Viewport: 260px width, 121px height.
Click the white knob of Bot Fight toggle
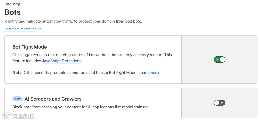tap(222, 60)
